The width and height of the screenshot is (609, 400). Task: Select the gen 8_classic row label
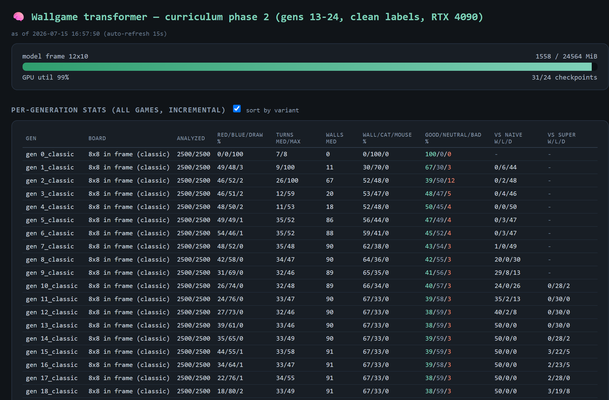click(50, 260)
